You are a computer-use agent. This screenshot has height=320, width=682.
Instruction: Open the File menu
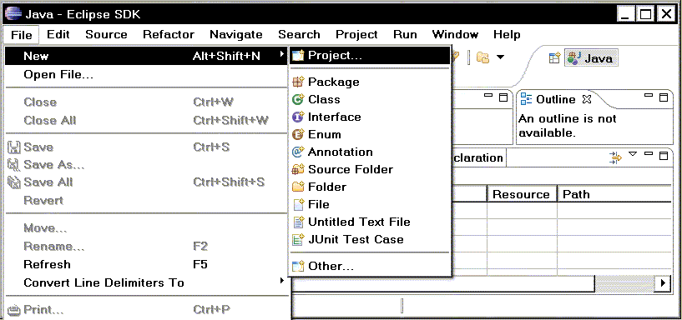22,35
